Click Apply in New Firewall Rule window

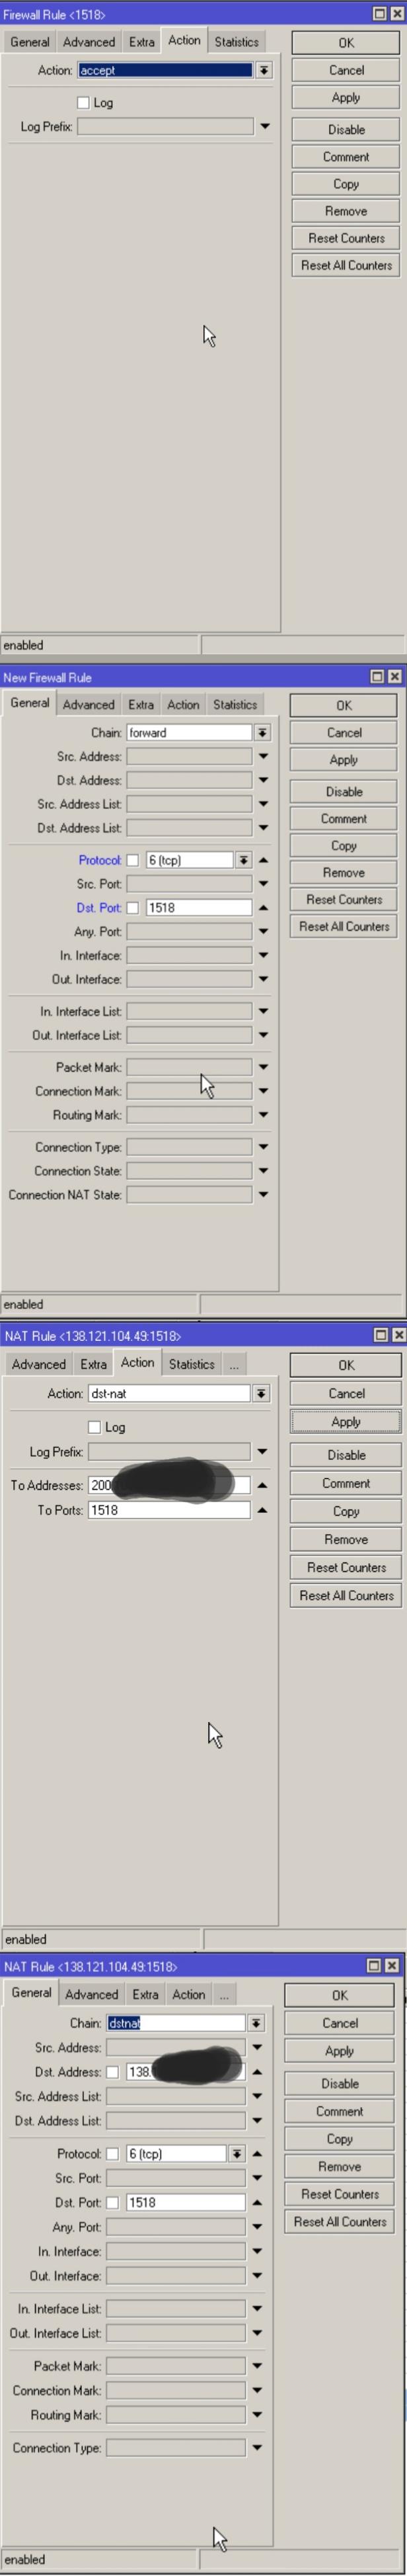point(344,759)
